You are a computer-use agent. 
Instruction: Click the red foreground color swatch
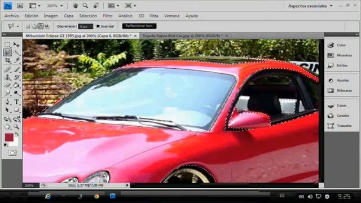(x=9, y=137)
